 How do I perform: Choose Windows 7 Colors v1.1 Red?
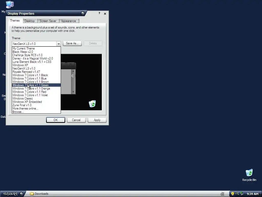36,92
